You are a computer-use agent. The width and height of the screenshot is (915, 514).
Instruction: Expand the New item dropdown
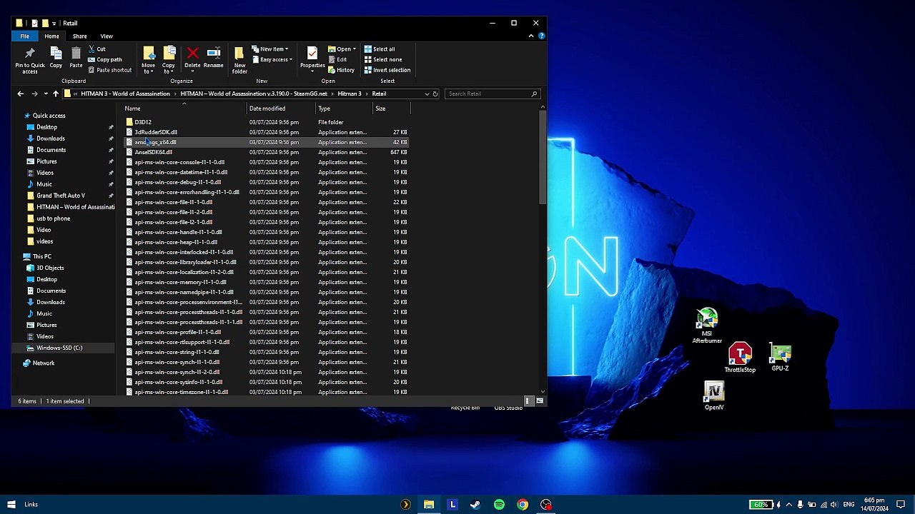271,49
